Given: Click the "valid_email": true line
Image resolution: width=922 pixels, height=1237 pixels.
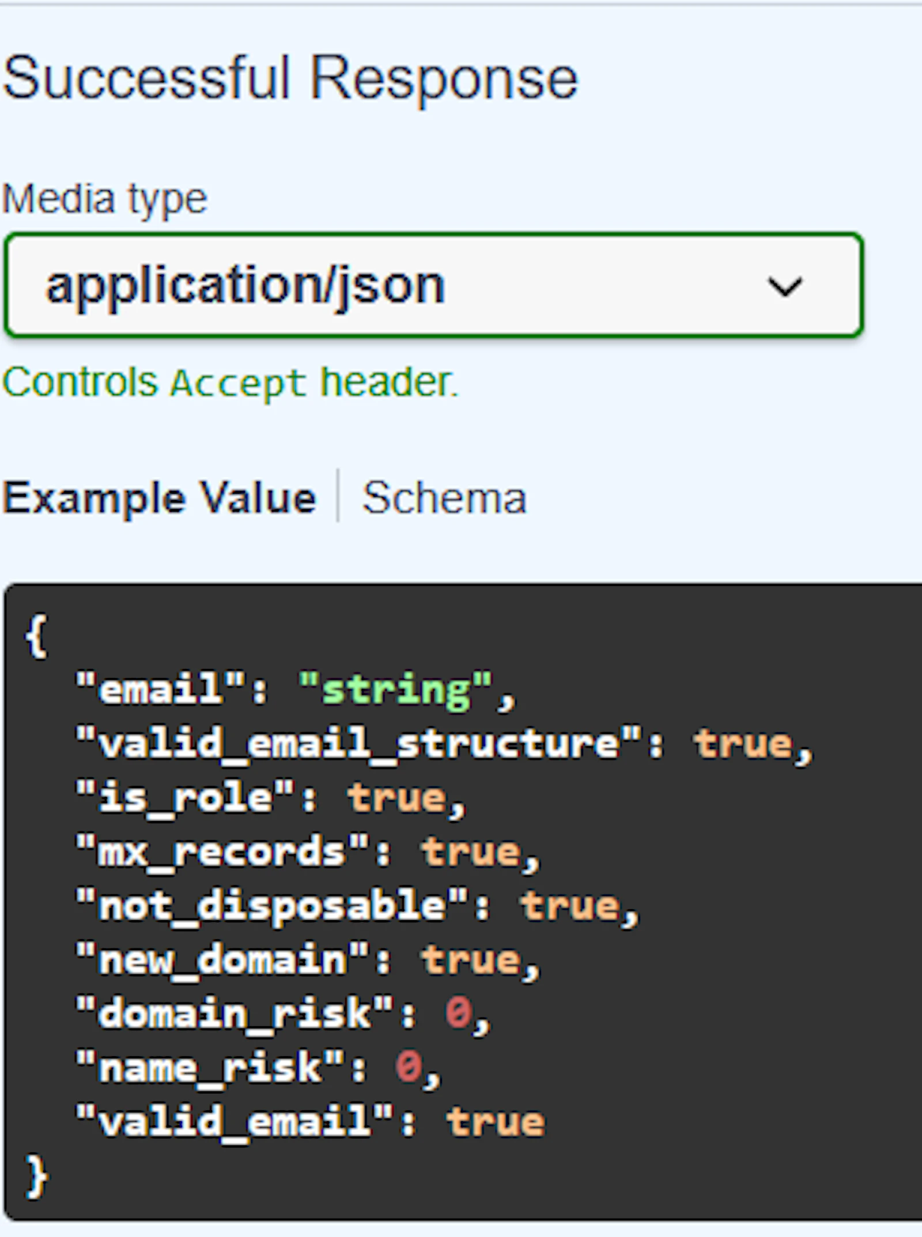Looking at the screenshot, I should point(310,1122).
